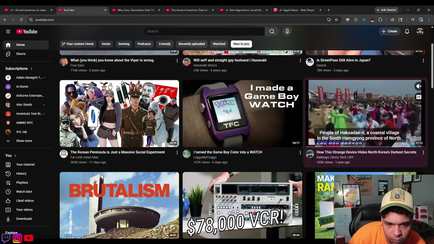Open the BRUTALISM video thumbnail
Screen dimensions: 434x244
[119, 205]
